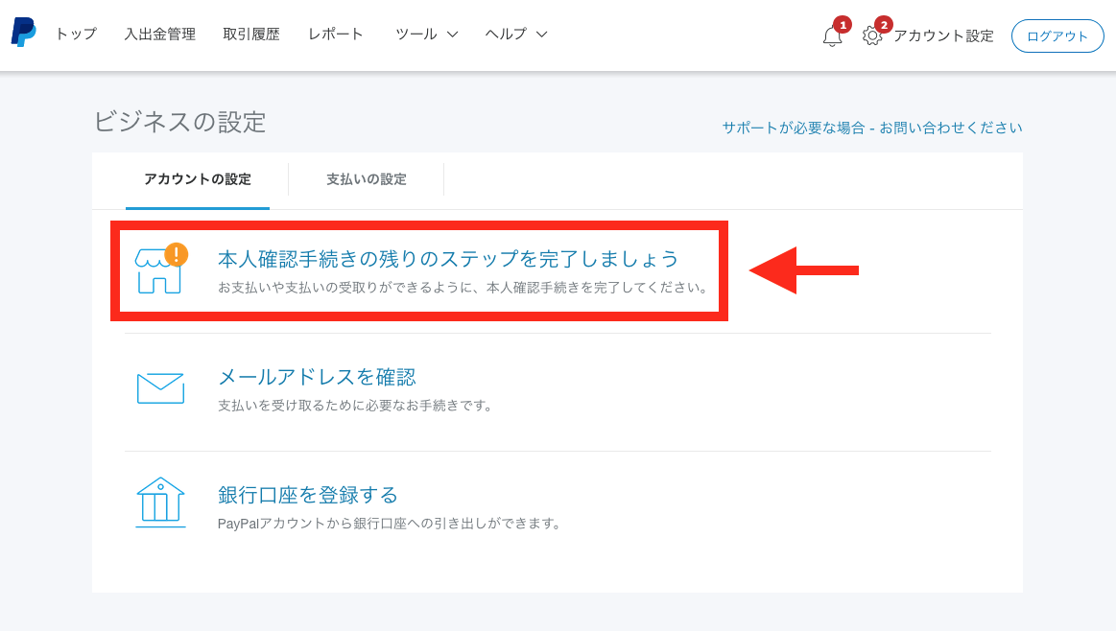Click the アカウント設定 text in header
The image size is (1116, 631).
[x=943, y=36]
